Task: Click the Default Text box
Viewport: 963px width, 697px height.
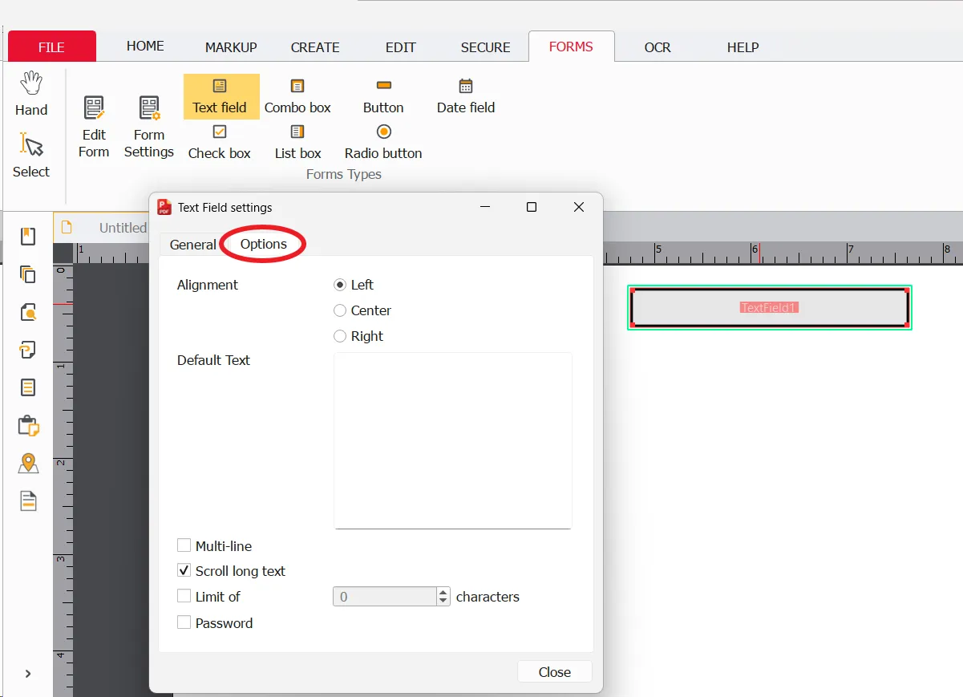Action: point(453,440)
